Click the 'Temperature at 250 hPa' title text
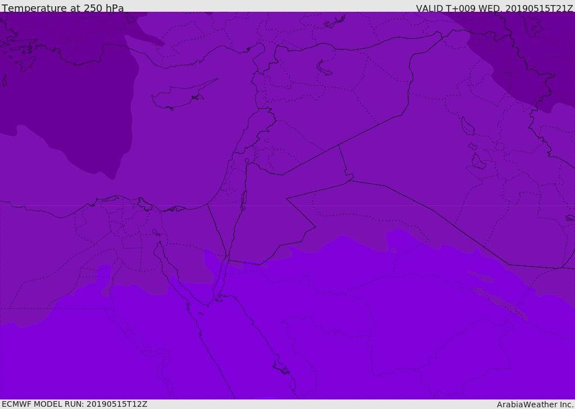This screenshot has height=409, width=575. pos(63,8)
